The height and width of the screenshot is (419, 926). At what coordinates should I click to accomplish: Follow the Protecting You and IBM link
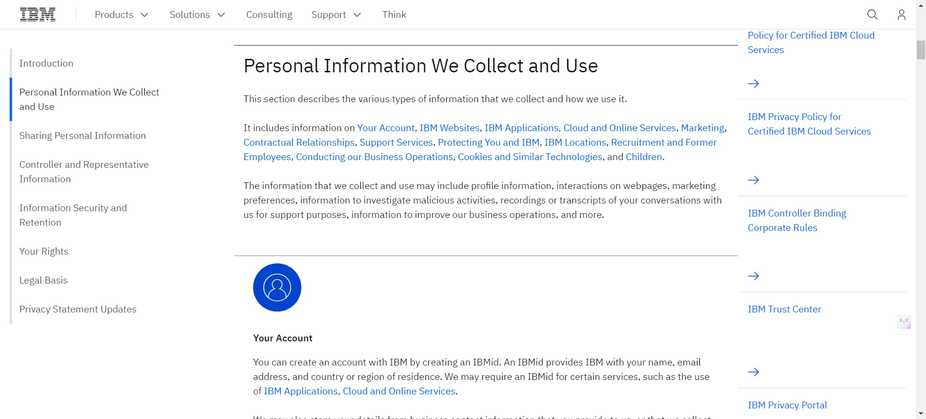489,142
